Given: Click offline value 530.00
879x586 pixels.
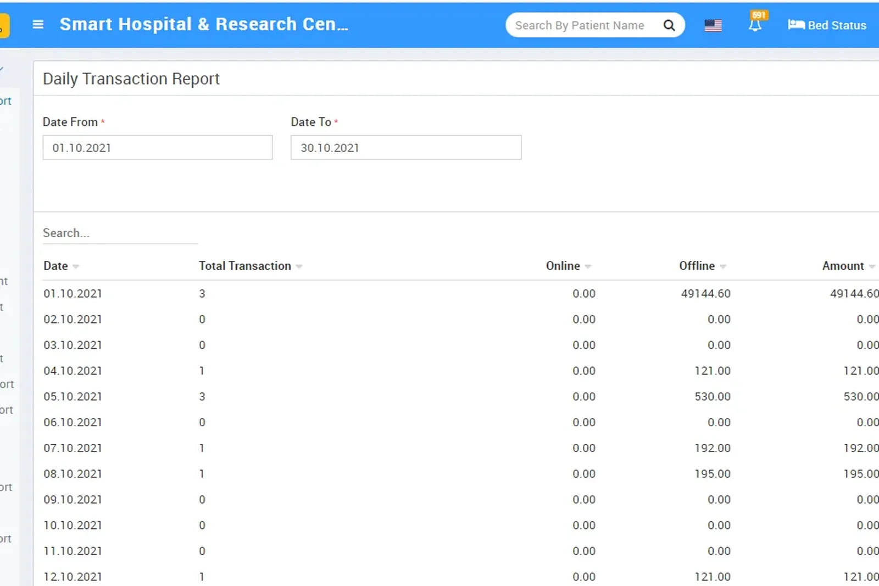Looking at the screenshot, I should [x=713, y=397].
